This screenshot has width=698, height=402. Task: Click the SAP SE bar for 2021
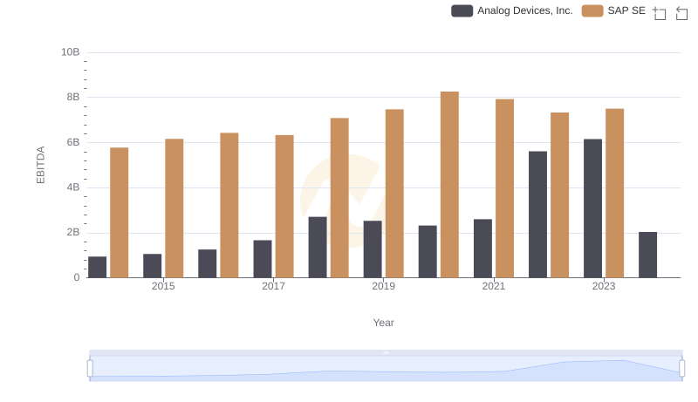504,188
